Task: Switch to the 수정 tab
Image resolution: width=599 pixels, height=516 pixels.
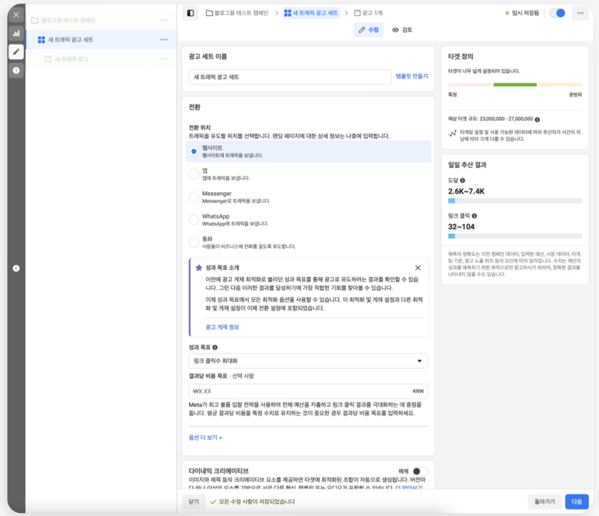Action: [x=369, y=30]
